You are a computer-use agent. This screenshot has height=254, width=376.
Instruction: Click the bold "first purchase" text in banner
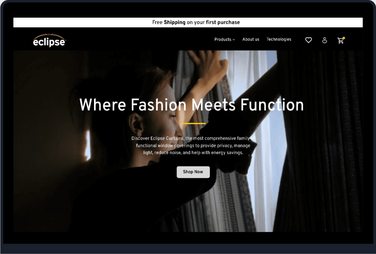[x=223, y=22]
